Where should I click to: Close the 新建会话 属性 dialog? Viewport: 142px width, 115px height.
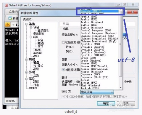(132, 12)
